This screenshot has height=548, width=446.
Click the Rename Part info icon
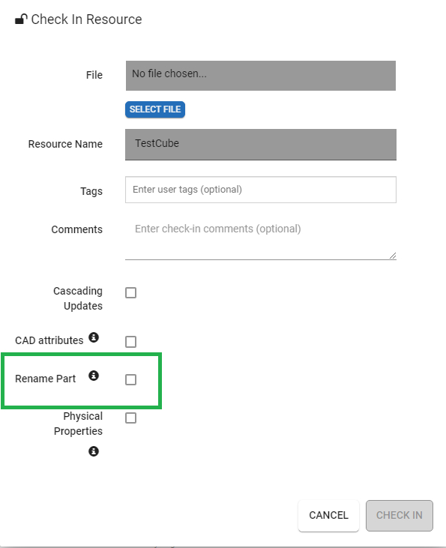click(94, 376)
